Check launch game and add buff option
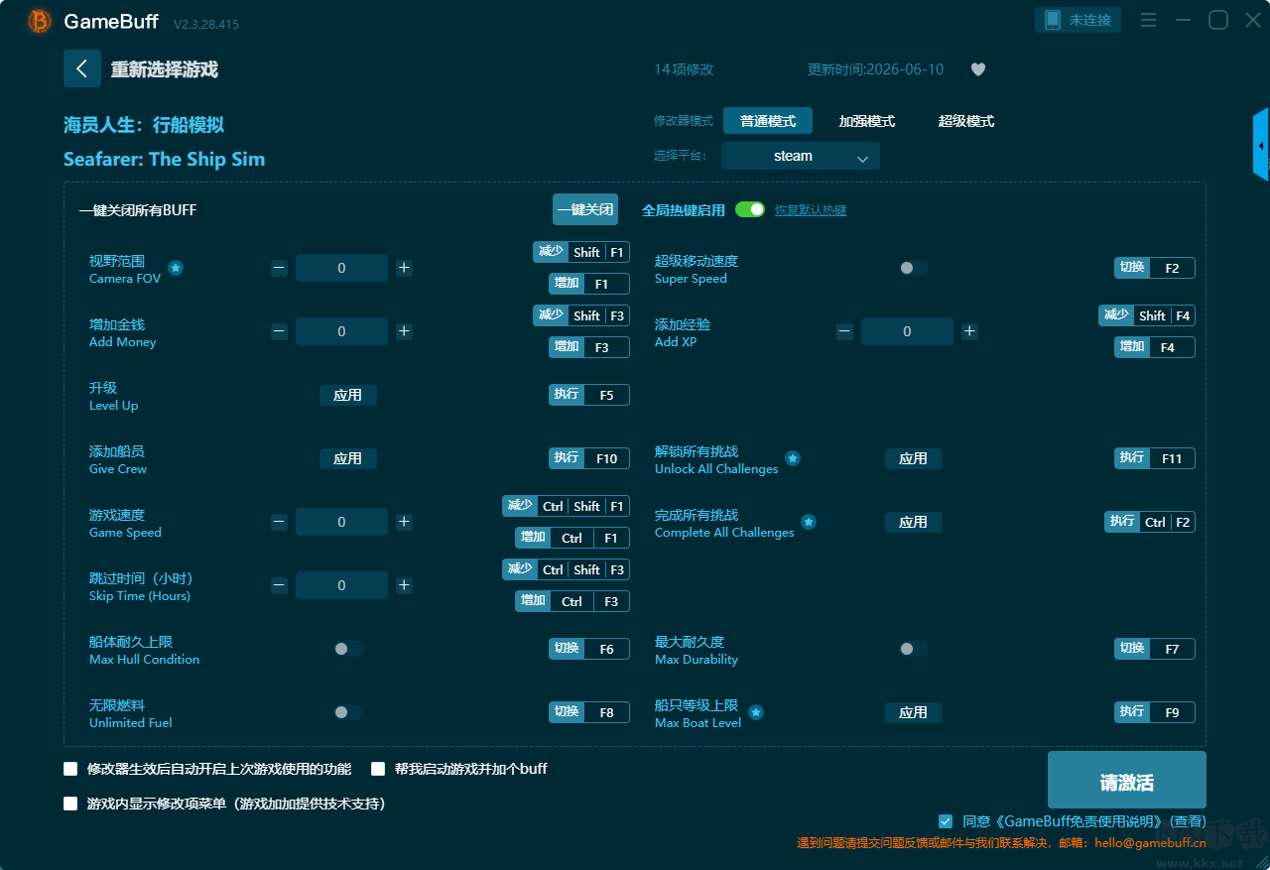This screenshot has width=1270, height=870. [x=378, y=769]
